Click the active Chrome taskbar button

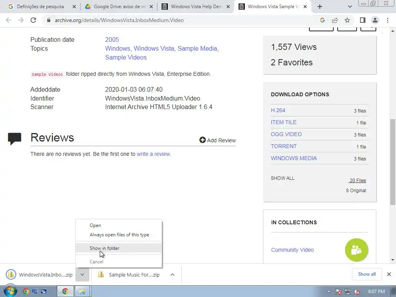pyautogui.click(x=65, y=292)
